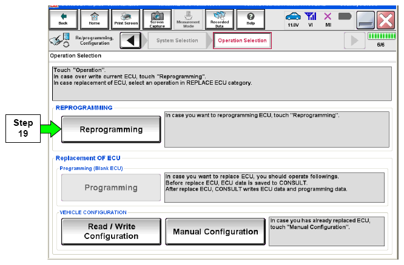This screenshot has width=404, height=265.
Task: Select Manual Configuration
Action: coord(215,232)
